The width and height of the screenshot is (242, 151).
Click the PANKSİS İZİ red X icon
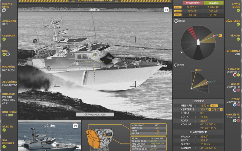point(238,120)
